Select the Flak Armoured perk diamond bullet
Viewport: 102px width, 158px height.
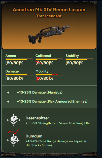point(8,102)
